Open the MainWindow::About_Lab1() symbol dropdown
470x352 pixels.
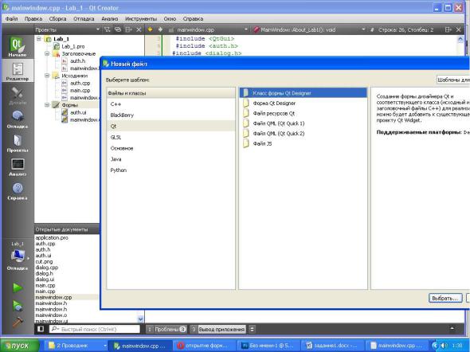pos(309,29)
